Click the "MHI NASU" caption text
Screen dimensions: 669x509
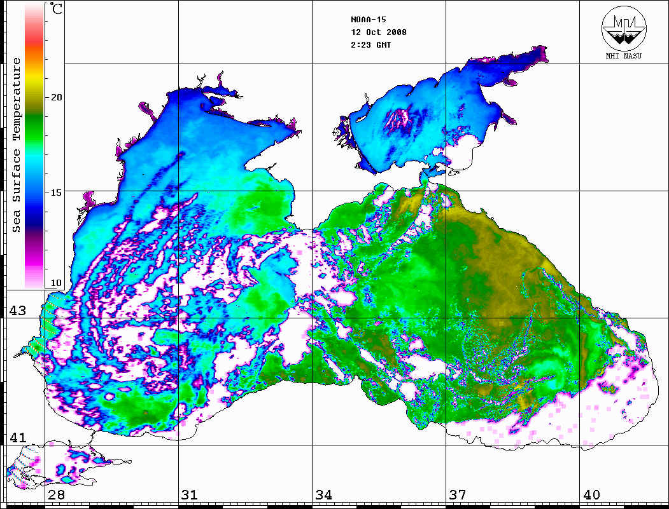pos(623,56)
